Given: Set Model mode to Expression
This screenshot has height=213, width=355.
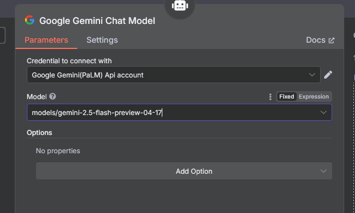Looking at the screenshot, I should tap(314, 97).
